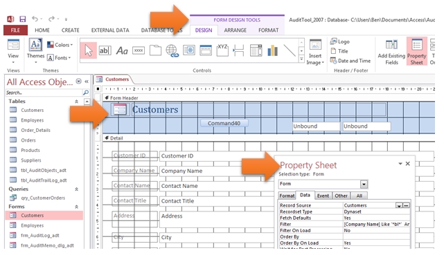Select the DESIGN ribbon tab
Screen dimensions: 444x255
pos(204,30)
